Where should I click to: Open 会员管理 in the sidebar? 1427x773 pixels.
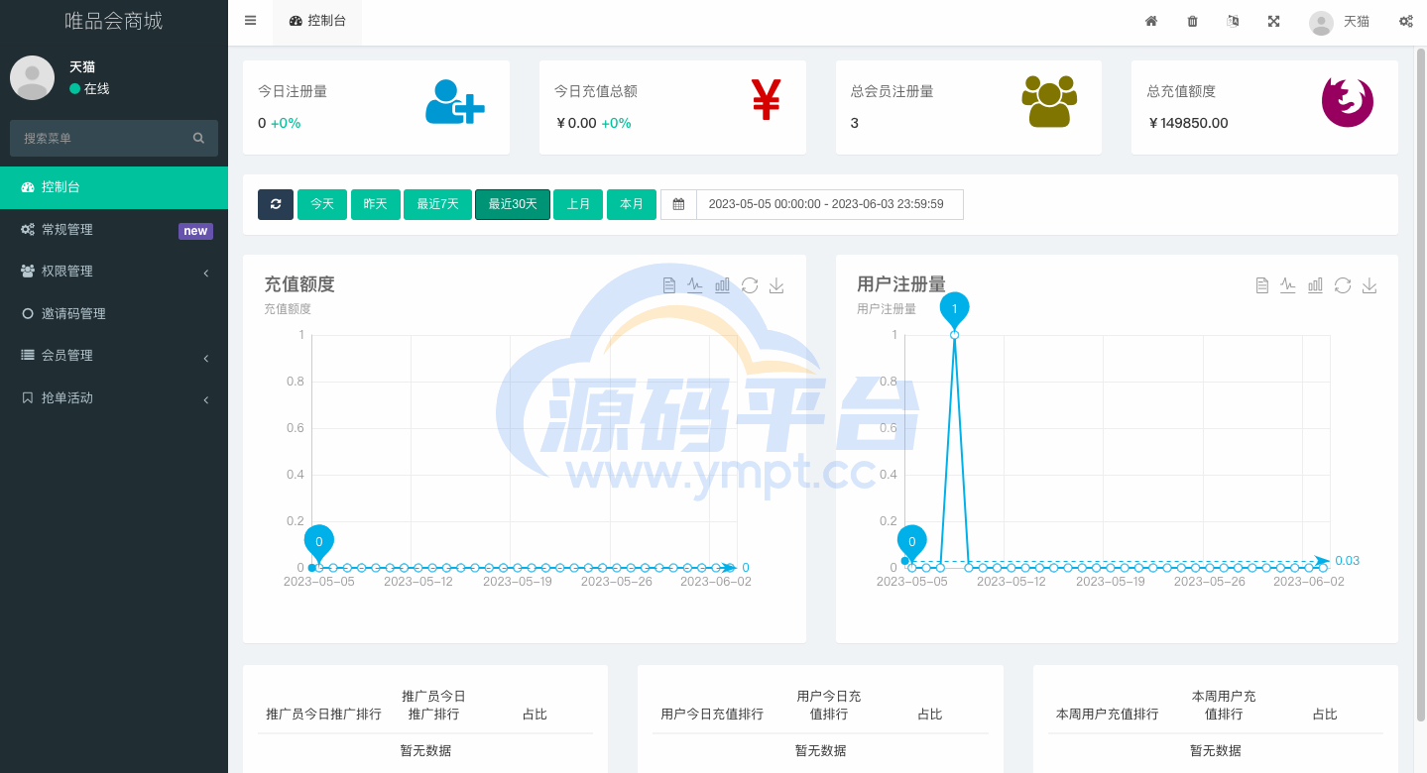[x=114, y=356]
